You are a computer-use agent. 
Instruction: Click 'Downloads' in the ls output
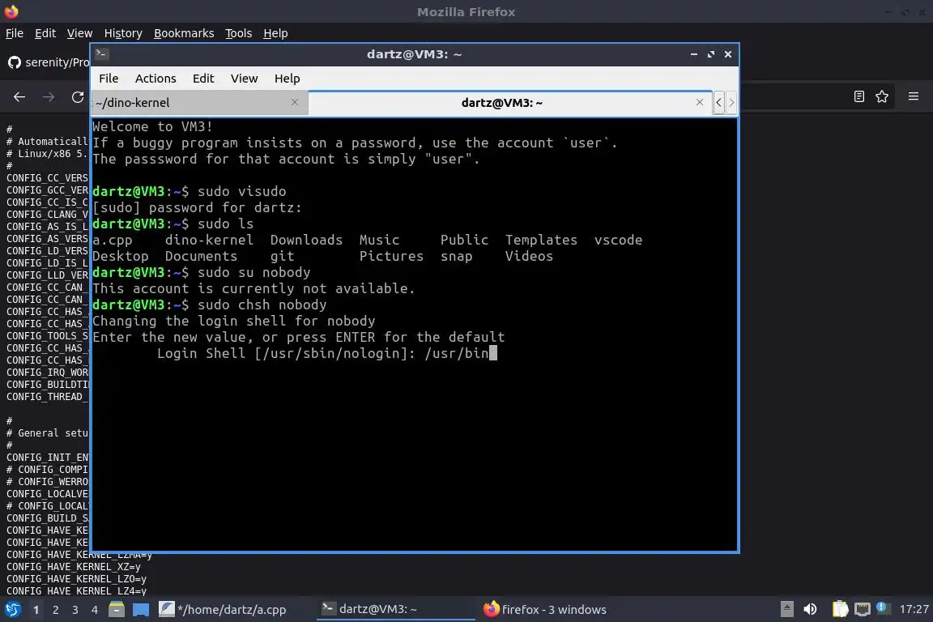click(306, 240)
